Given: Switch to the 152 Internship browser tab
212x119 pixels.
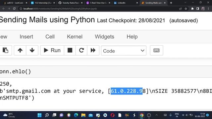Looking at the screenshot, I should point(43,3).
